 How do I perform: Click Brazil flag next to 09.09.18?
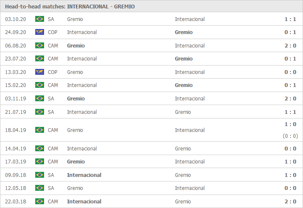[x=39, y=175]
